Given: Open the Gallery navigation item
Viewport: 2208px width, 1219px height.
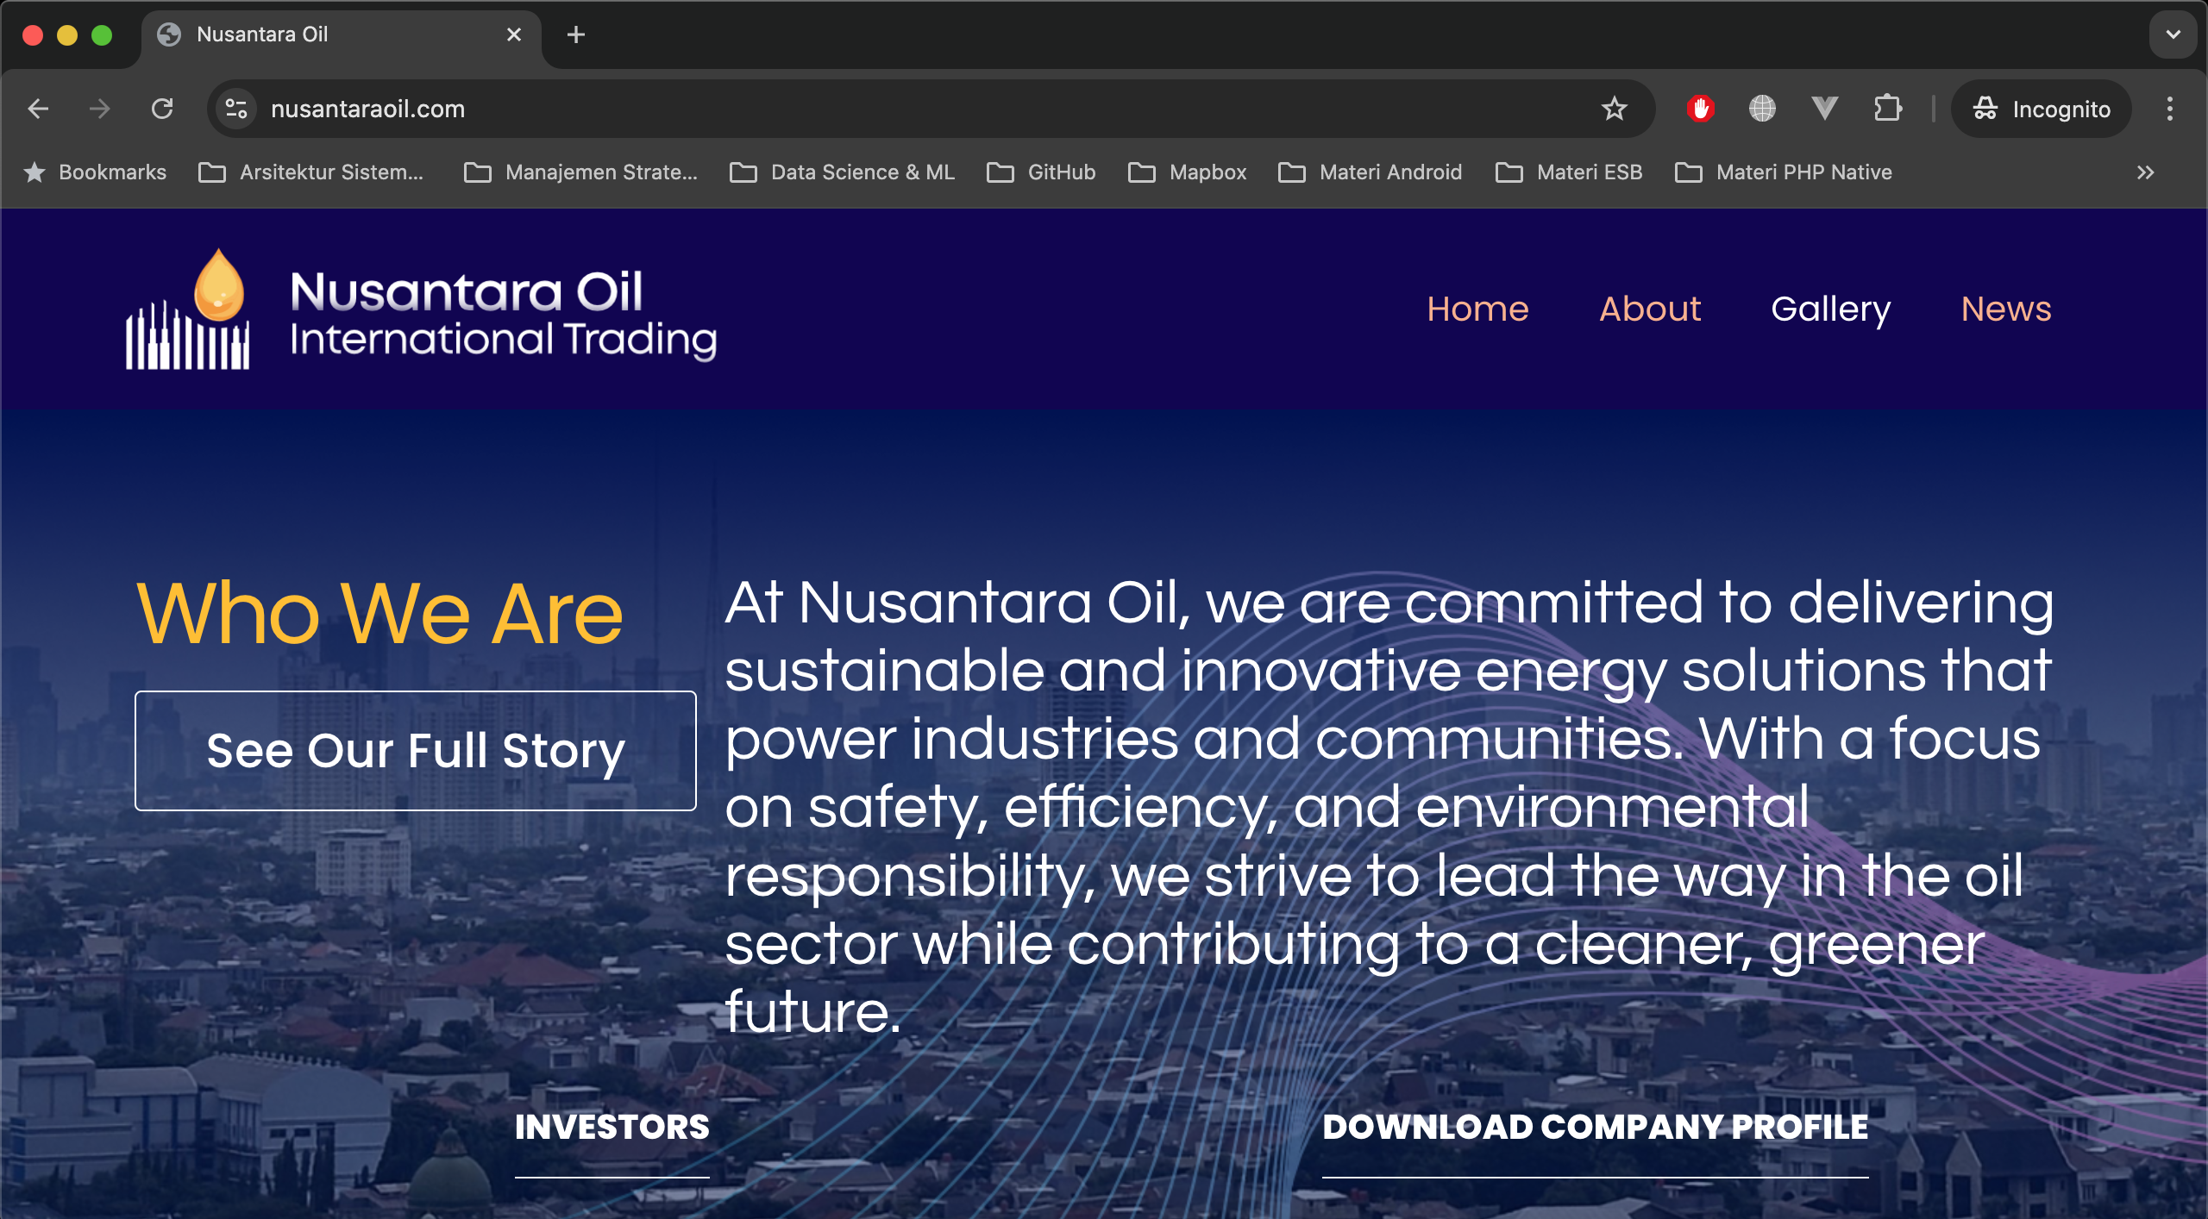Looking at the screenshot, I should (x=1831, y=309).
